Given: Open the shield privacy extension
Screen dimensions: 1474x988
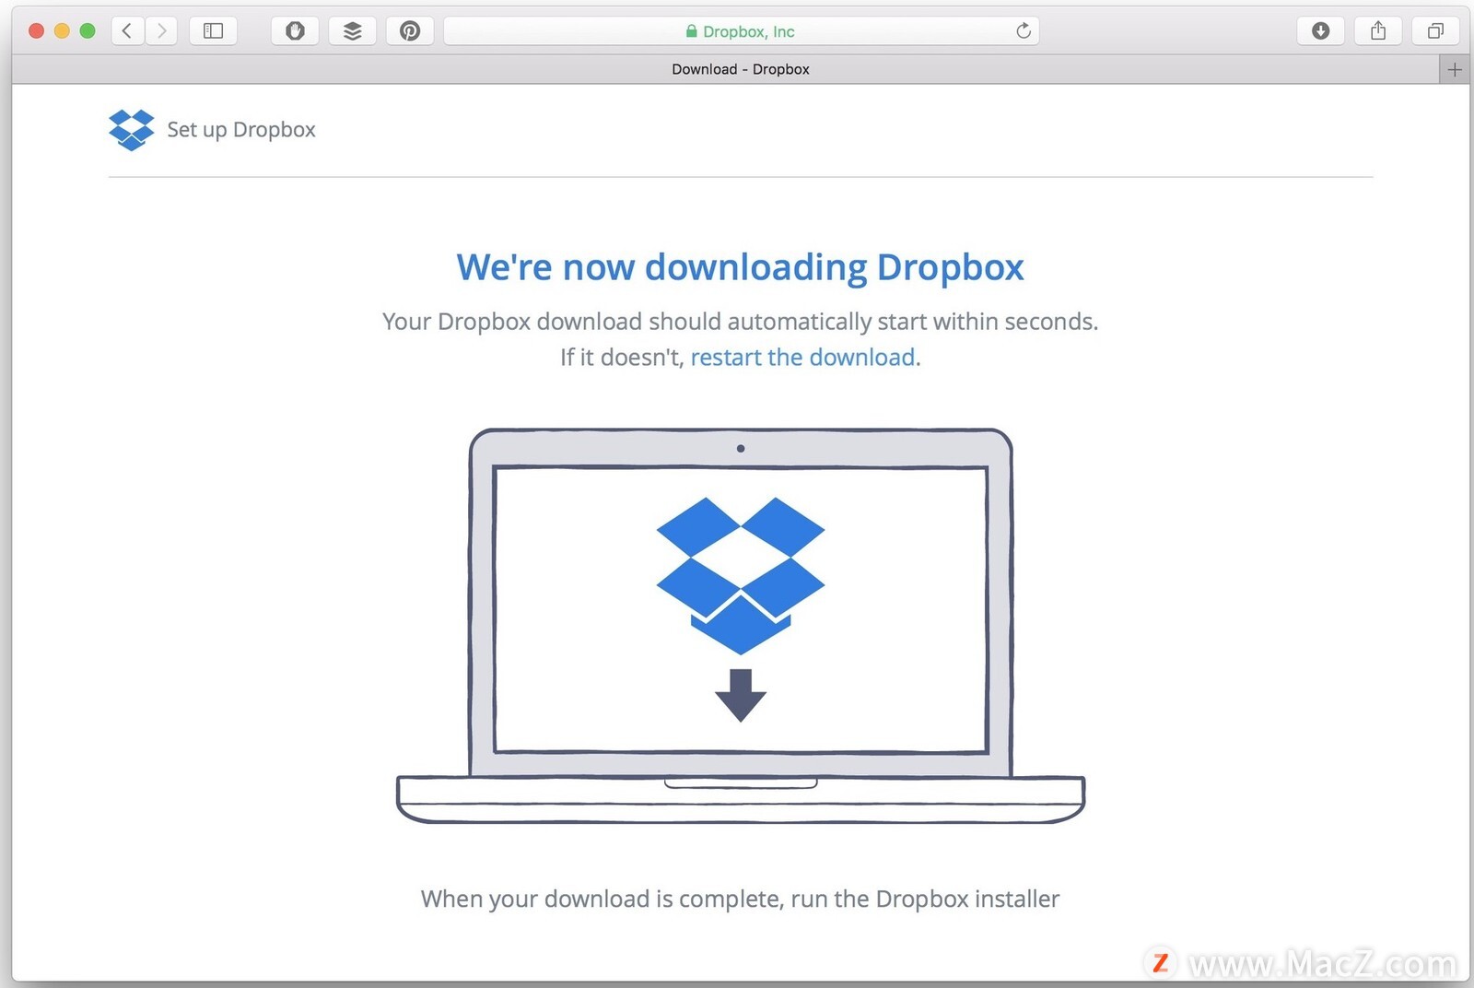Looking at the screenshot, I should [x=295, y=30].
